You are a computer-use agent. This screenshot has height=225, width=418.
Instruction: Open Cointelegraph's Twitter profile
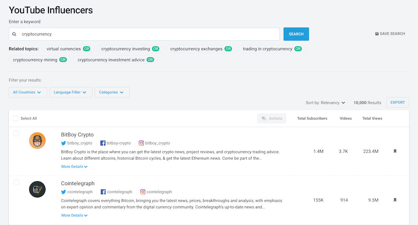tap(77, 192)
